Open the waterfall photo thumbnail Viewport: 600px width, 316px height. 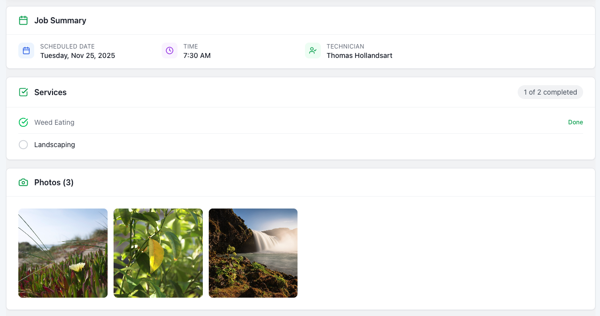(x=253, y=253)
